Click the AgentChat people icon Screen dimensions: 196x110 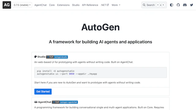(x=36, y=102)
